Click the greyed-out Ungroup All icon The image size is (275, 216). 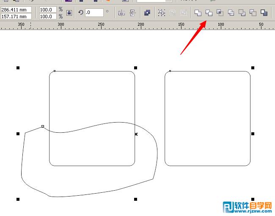pyautogui.click(x=184, y=13)
